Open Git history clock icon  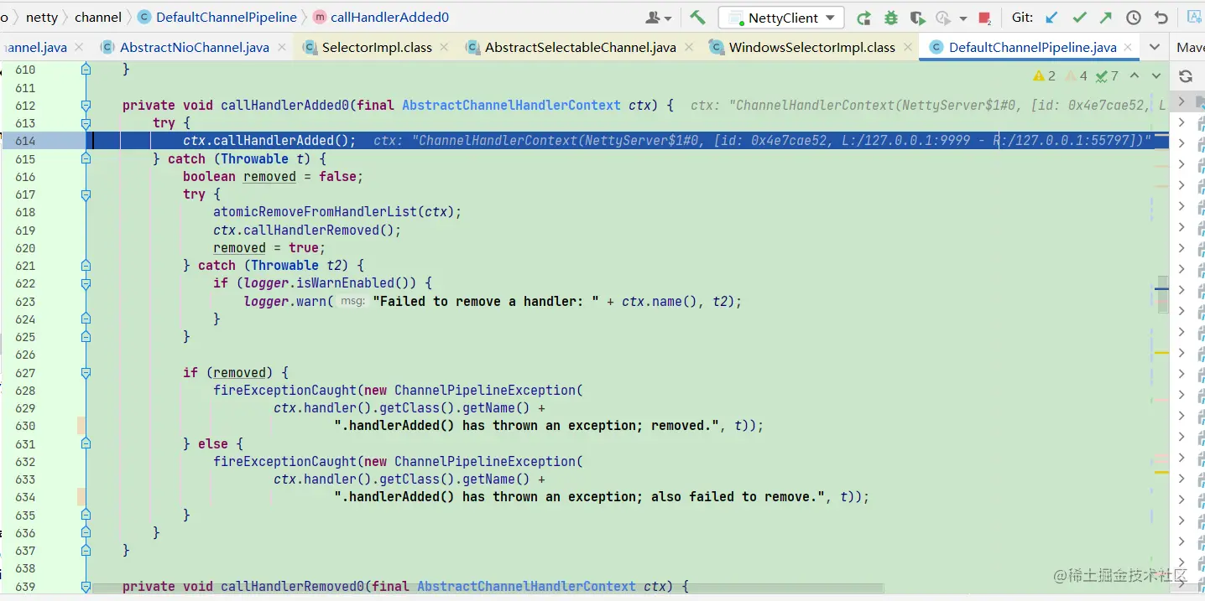(1134, 18)
